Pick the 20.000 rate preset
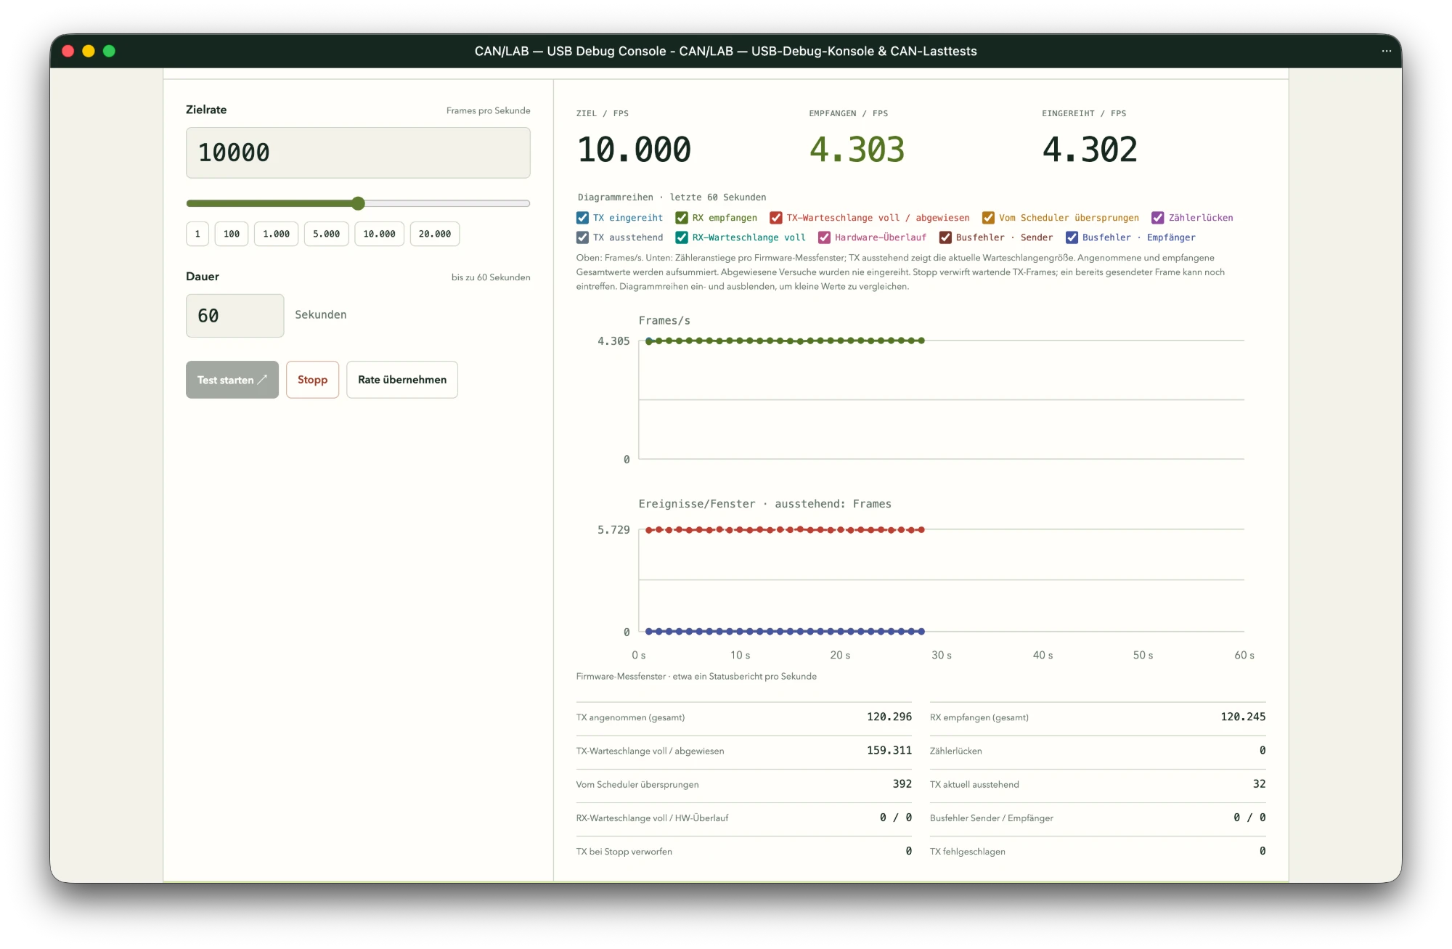 tap(435, 234)
